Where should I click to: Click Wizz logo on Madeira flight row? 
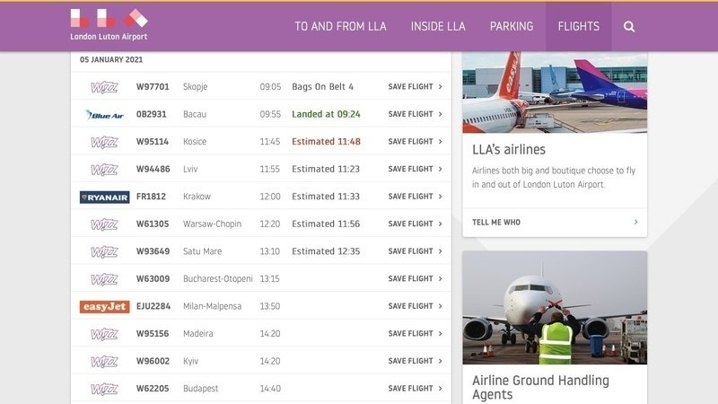104,334
